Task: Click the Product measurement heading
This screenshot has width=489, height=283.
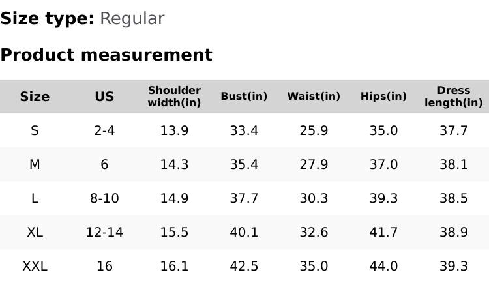Action: coord(106,55)
